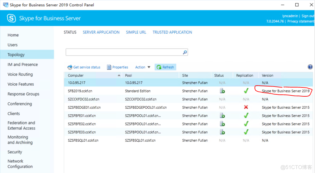The width and height of the screenshot is (315, 173).
Task: Switch to the SIMPLE URL tab
Action: point(136,32)
